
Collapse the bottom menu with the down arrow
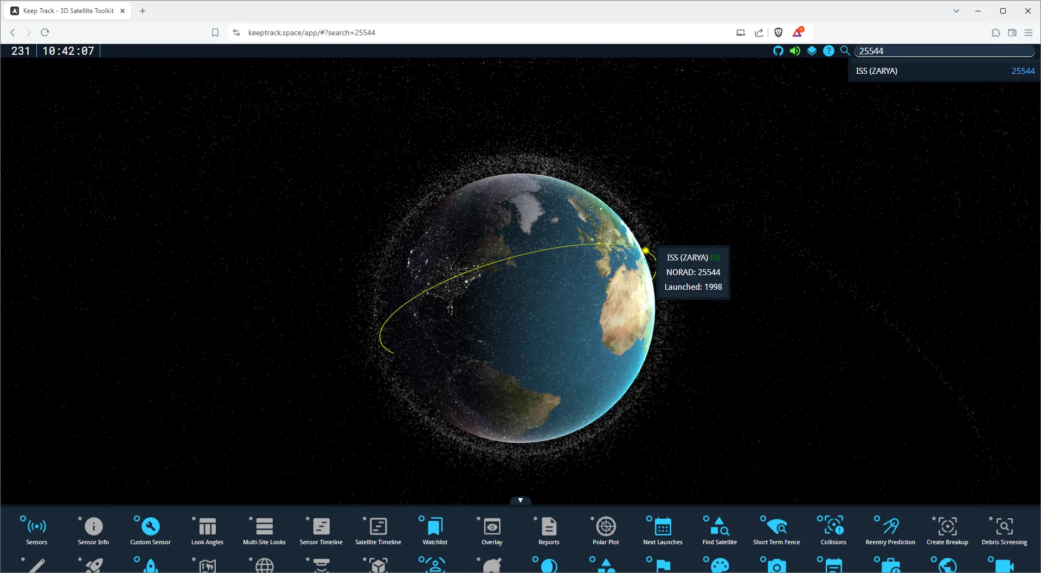point(520,500)
